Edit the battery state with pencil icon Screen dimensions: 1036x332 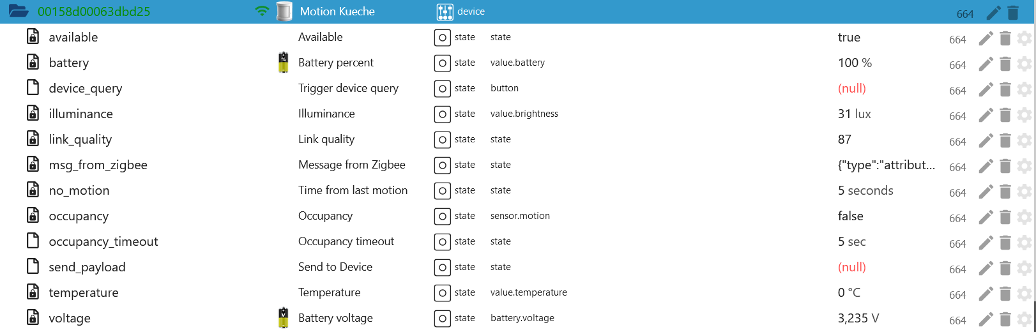[986, 64]
